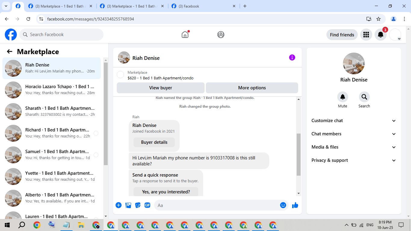The height and width of the screenshot is (231, 411).
Task: Open Windows taskbar search
Action: [x=22, y=225]
